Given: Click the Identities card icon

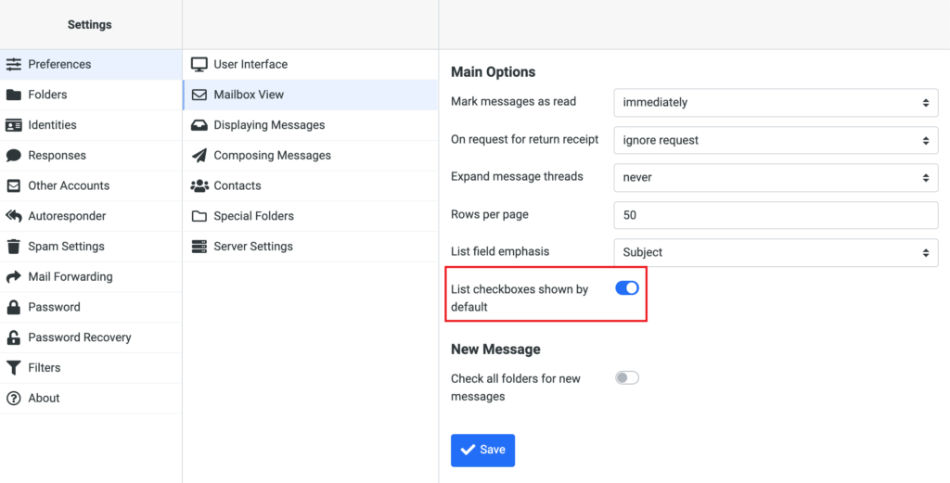Looking at the screenshot, I should point(13,125).
